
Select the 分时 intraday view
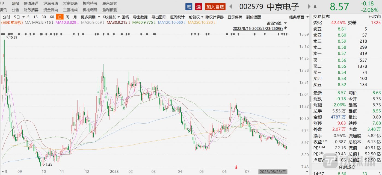click(6, 17)
